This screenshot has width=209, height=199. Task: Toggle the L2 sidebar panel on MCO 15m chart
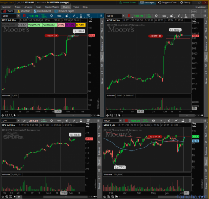point(102,72)
